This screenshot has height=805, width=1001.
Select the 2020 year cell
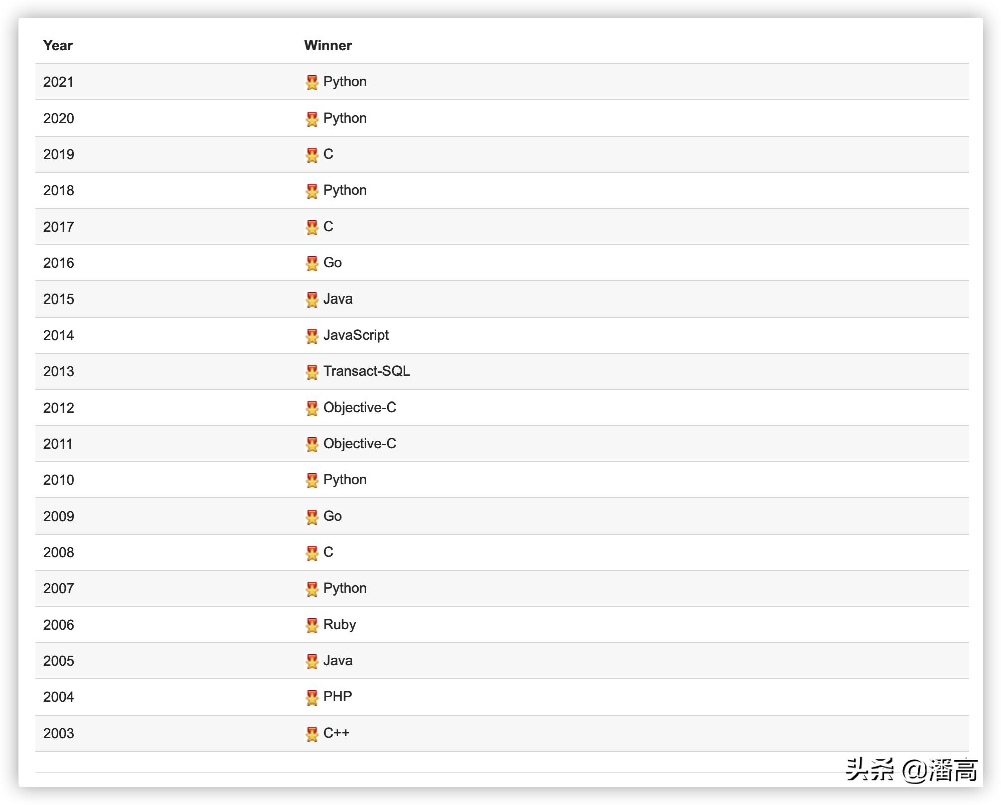[x=58, y=118]
